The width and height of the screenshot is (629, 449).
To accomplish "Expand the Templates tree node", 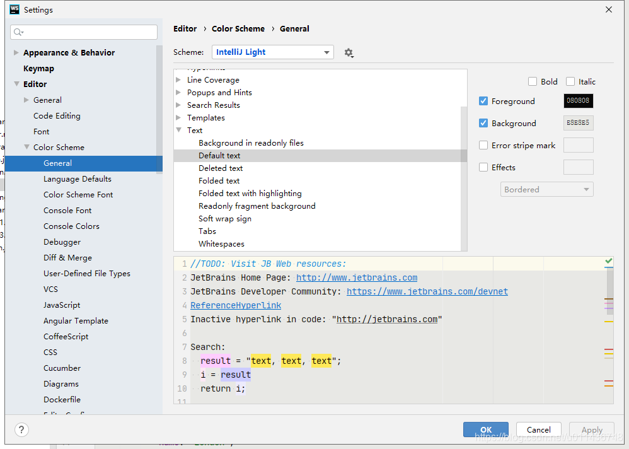I will click(178, 117).
